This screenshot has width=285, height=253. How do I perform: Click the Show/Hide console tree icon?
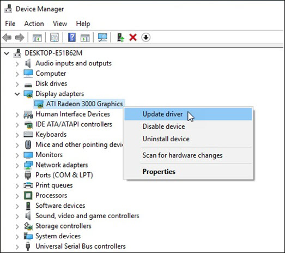click(37, 38)
